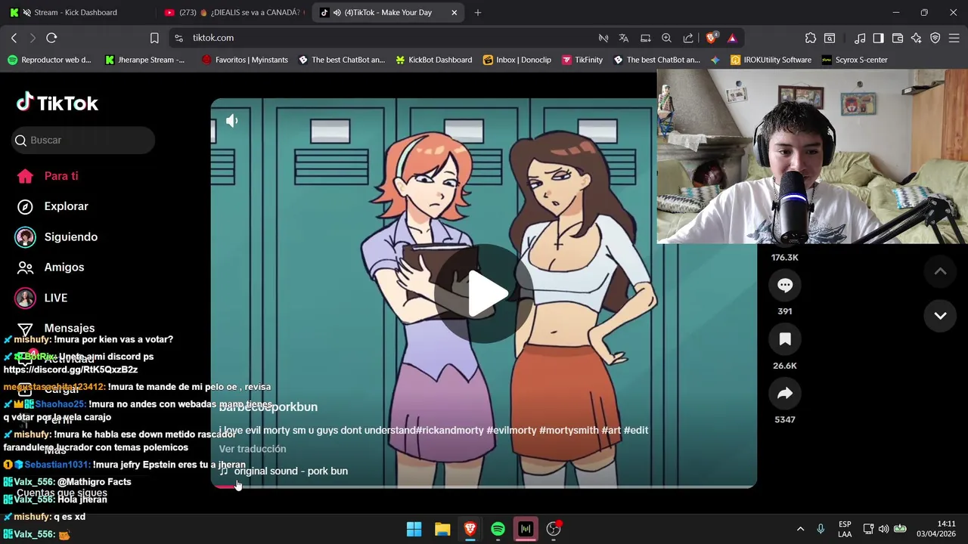Open a new browser tab
The width and height of the screenshot is (968, 544).
point(477,12)
